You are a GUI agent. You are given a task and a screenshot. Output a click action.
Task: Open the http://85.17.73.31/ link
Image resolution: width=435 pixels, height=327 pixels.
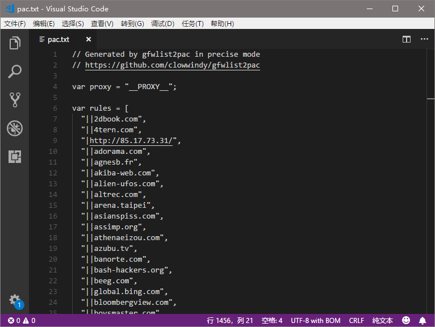131,141
